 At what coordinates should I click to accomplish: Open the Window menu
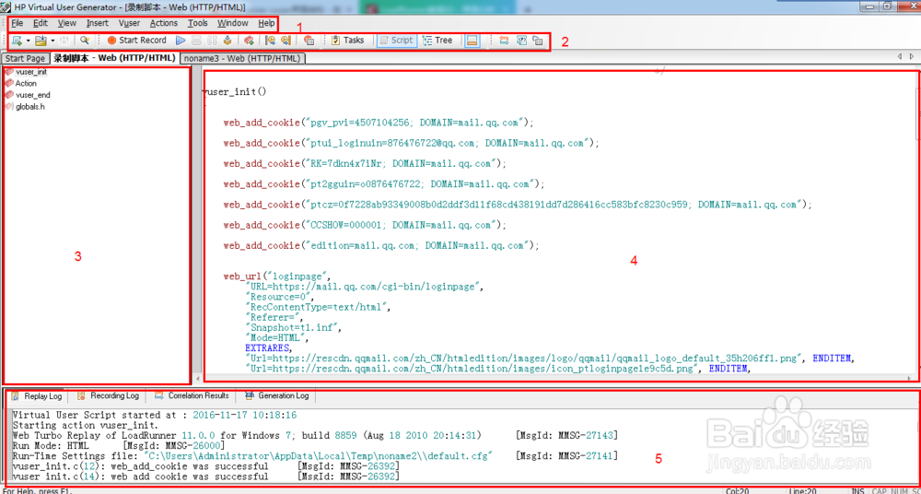233,24
